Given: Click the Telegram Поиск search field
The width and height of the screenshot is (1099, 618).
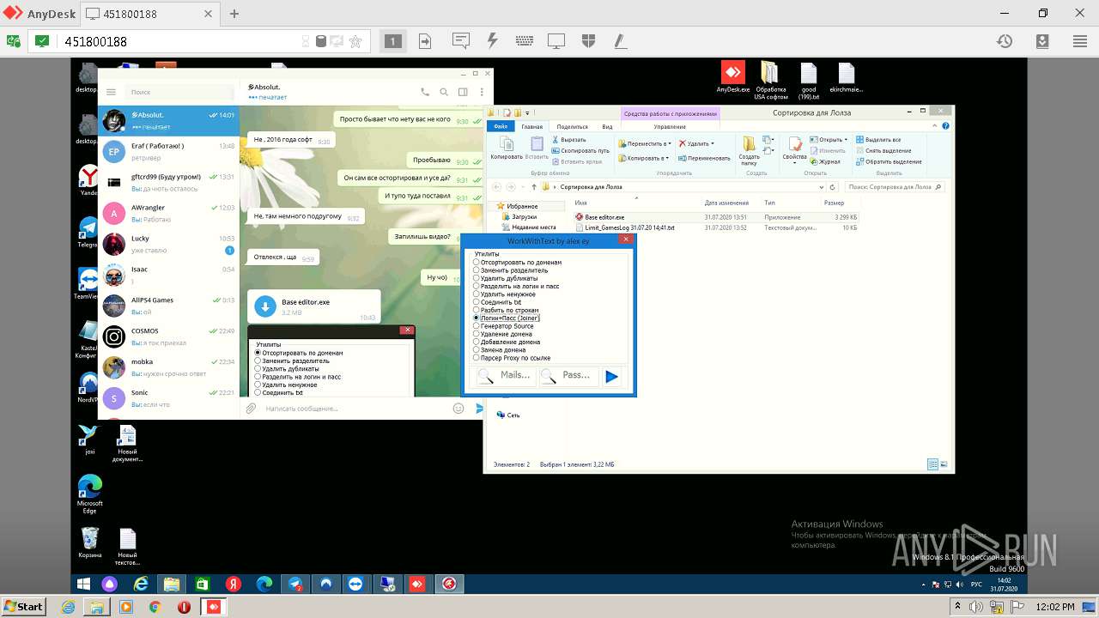Looking at the screenshot, I should [179, 92].
